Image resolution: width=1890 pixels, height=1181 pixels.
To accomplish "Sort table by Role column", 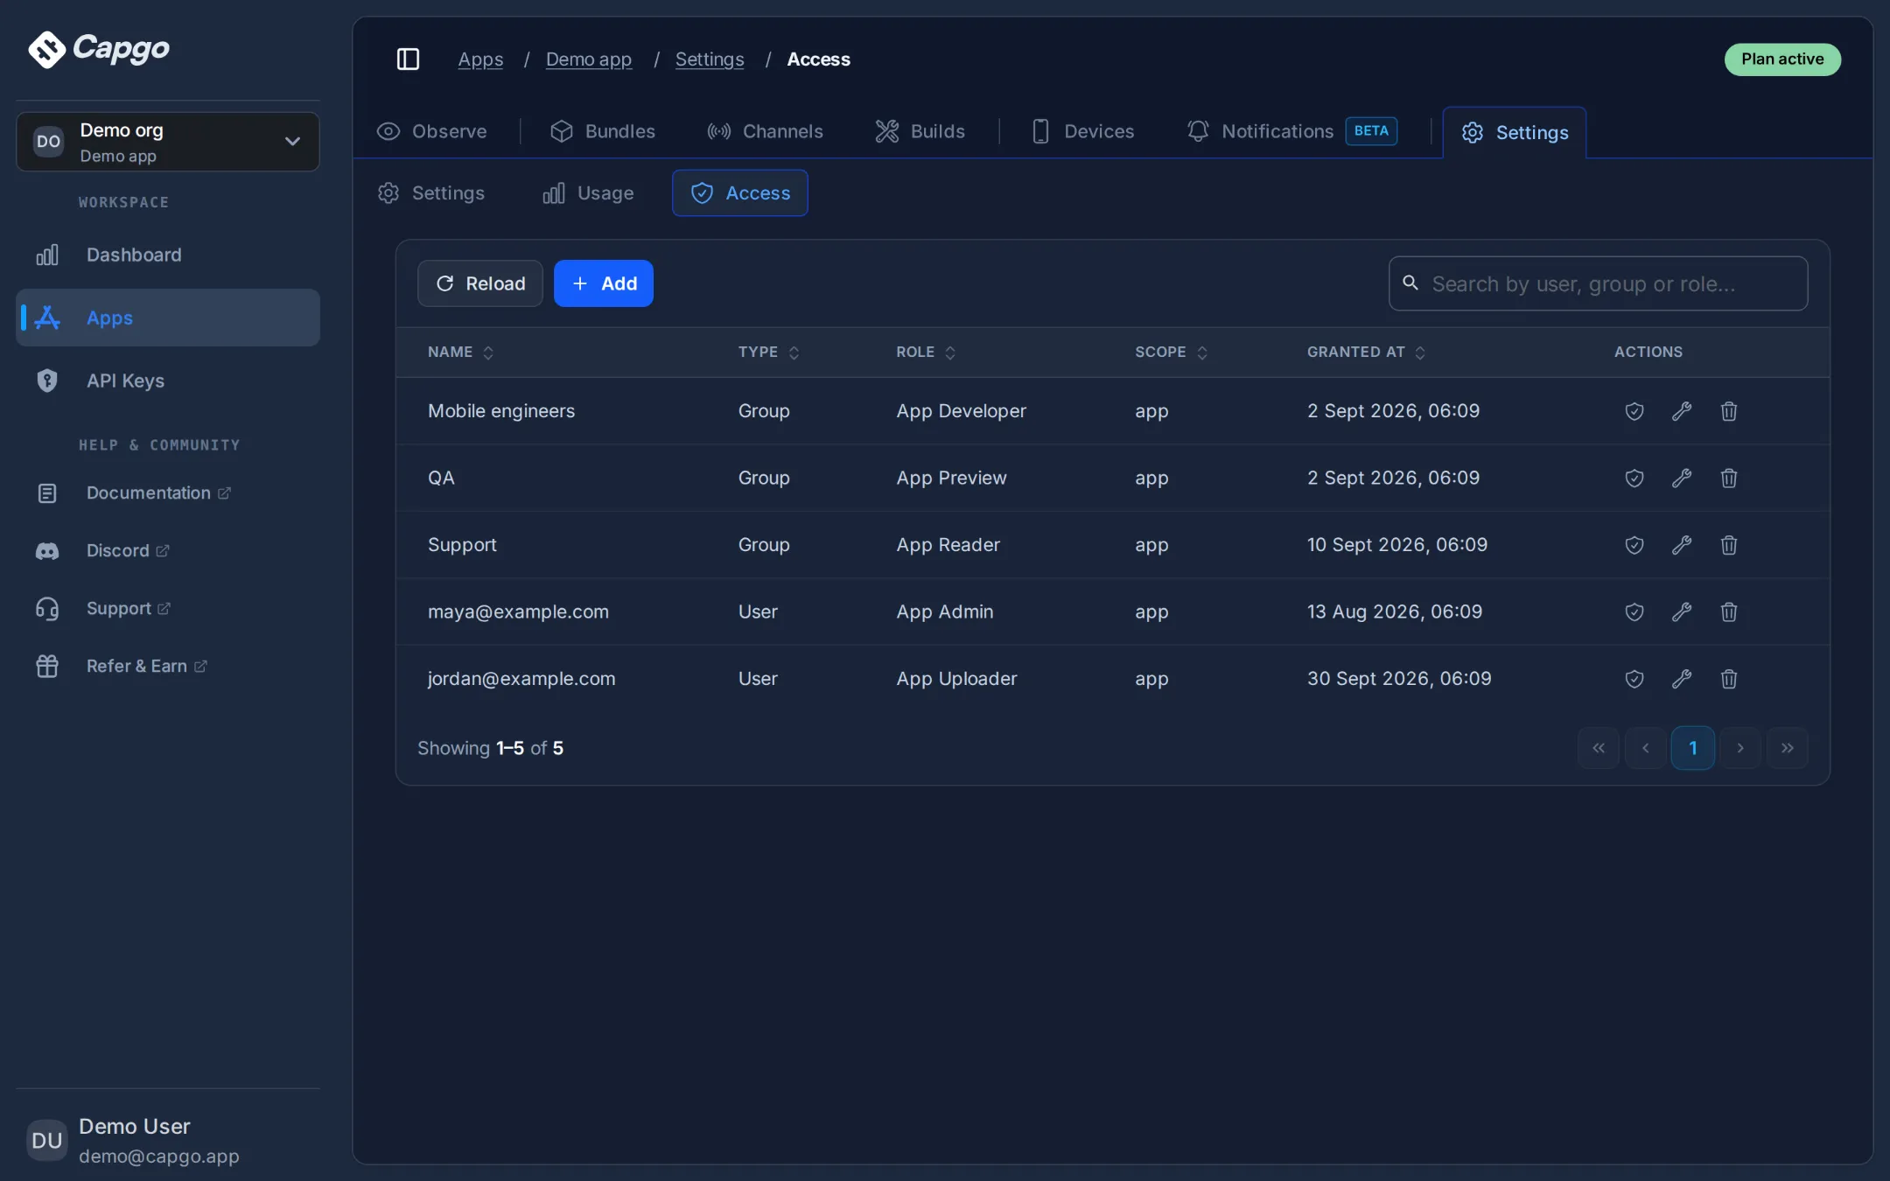I will tap(925, 352).
